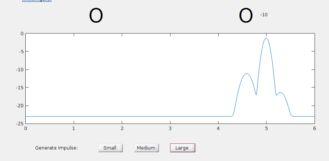329x161 pixels.
Task: Click the x-axis tick label 1
Action: 74,128
